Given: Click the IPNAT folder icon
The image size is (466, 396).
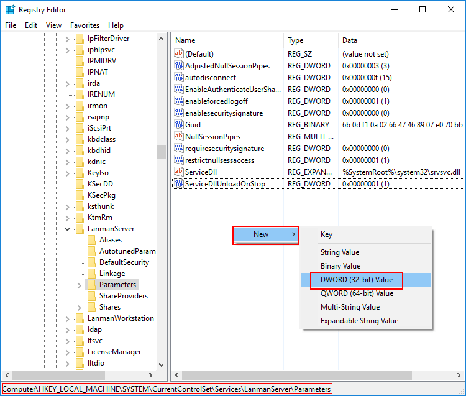Looking at the screenshot, I should pyautogui.click(x=80, y=72).
